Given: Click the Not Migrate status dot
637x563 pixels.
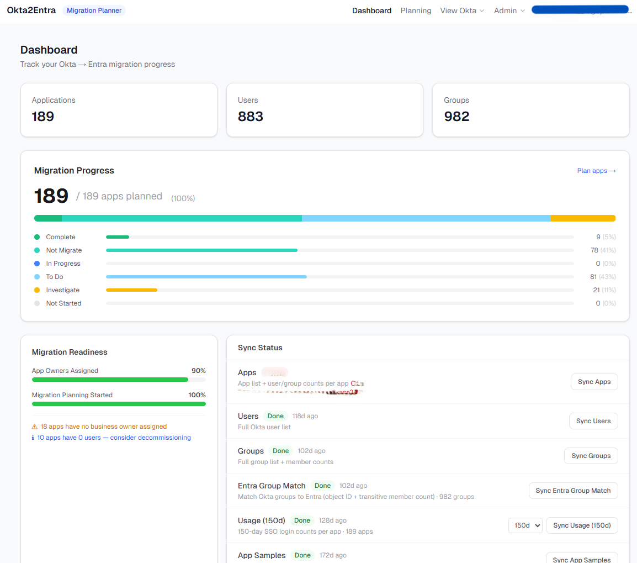Looking at the screenshot, I should click(x=37, y=250).
